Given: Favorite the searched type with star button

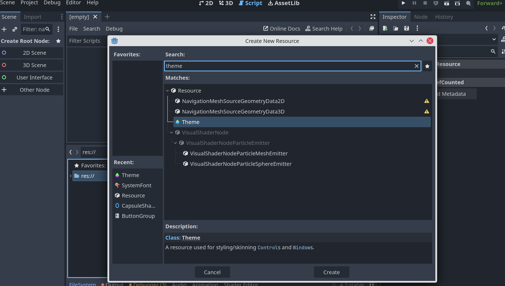Looking at the screenshot, I should (427, 66).
